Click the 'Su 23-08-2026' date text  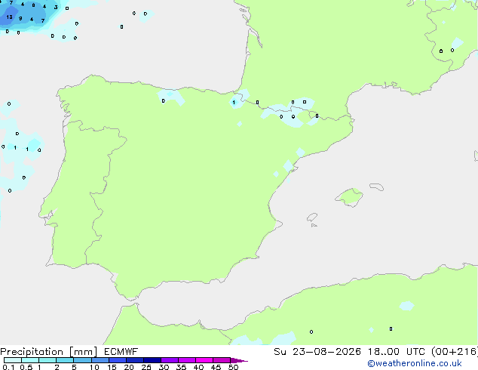coord(317,352)
